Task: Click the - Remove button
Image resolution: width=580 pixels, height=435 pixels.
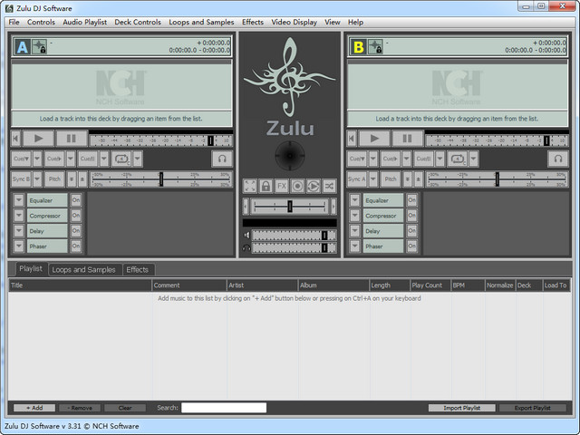Action: tap(80, 408)
